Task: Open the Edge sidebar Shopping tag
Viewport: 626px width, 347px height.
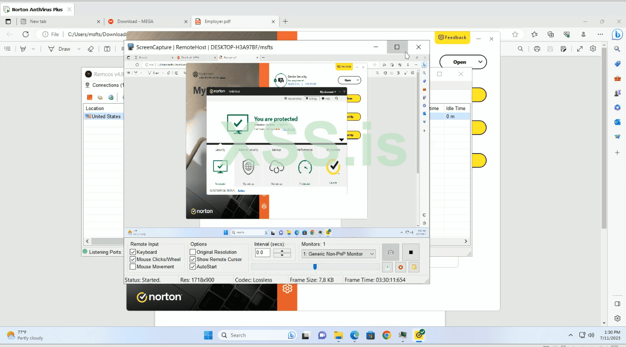Action: coord(617,64)
